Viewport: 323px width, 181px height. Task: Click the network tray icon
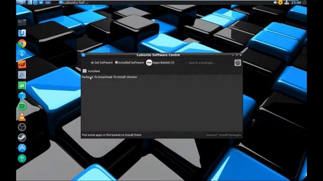coord(287,3)
